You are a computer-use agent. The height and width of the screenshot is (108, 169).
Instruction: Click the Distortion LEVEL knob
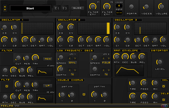(160, 62)
